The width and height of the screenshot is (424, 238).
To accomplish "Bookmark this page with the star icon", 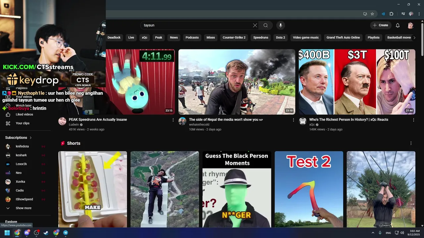I will [x=372, y=14].
